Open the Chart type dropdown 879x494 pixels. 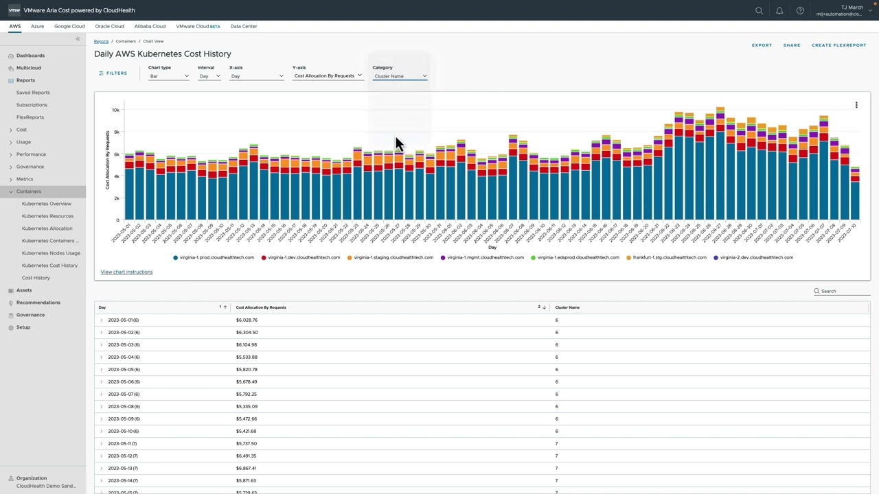click(x=168, y=76)
